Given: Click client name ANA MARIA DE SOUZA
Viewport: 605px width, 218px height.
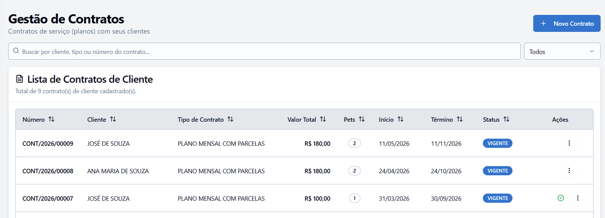Looking at the screenshot, I should tap(118, 171).
